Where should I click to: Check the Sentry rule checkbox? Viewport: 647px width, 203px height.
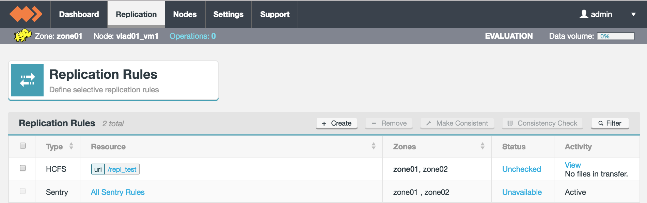click(23, 191)
